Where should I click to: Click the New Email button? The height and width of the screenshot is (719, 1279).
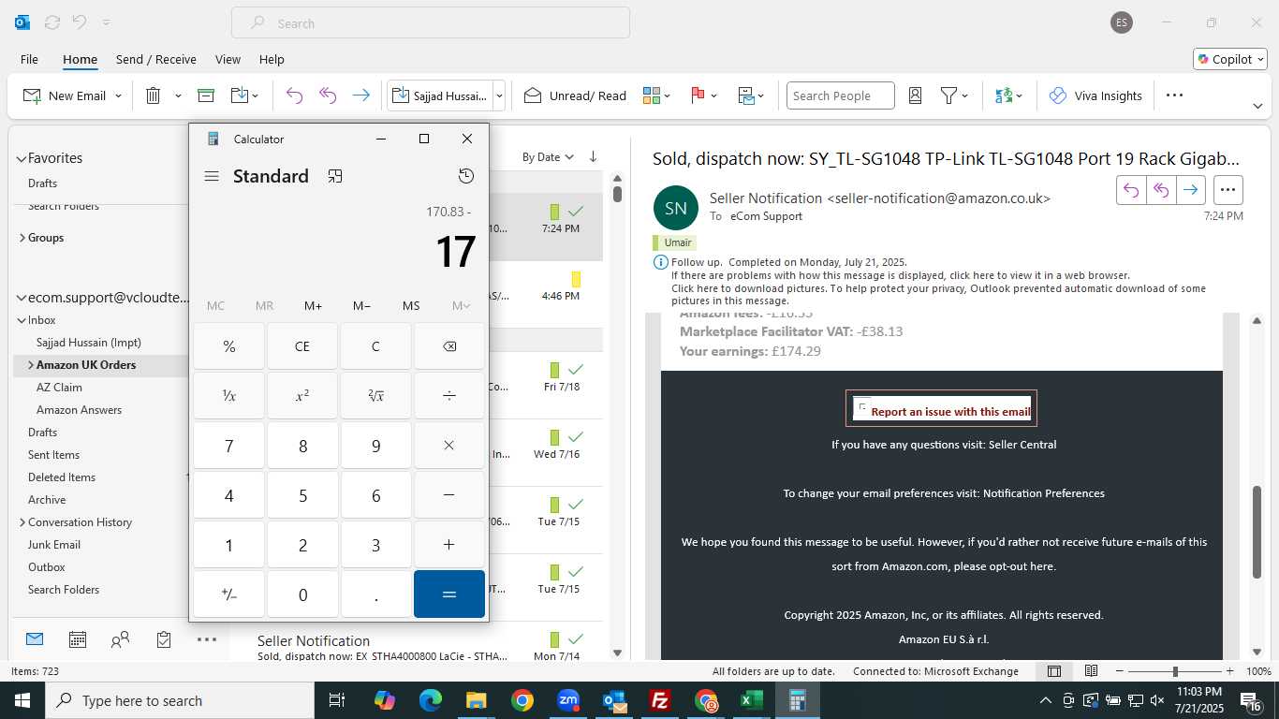tap(66, 95)
